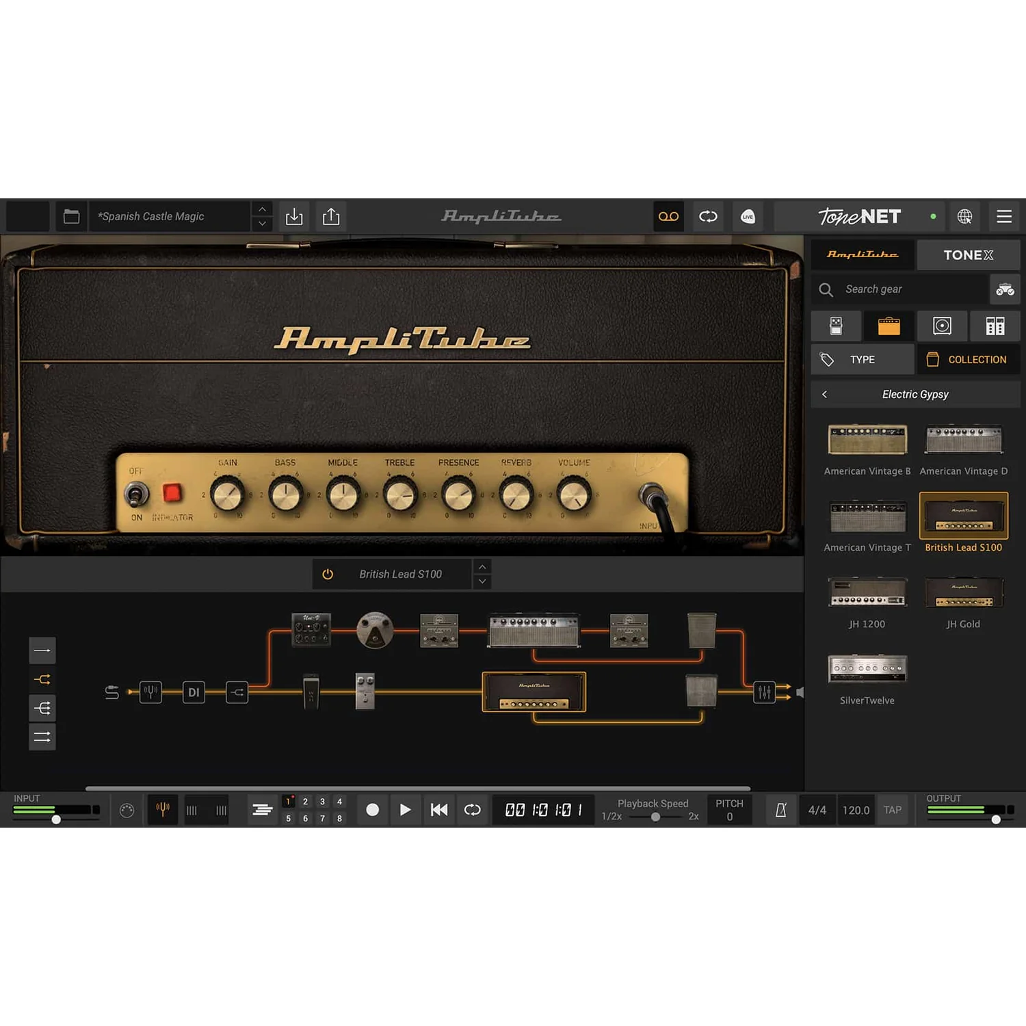Toggle the transport loop button

pyautogui.click(x=472, y=810)
